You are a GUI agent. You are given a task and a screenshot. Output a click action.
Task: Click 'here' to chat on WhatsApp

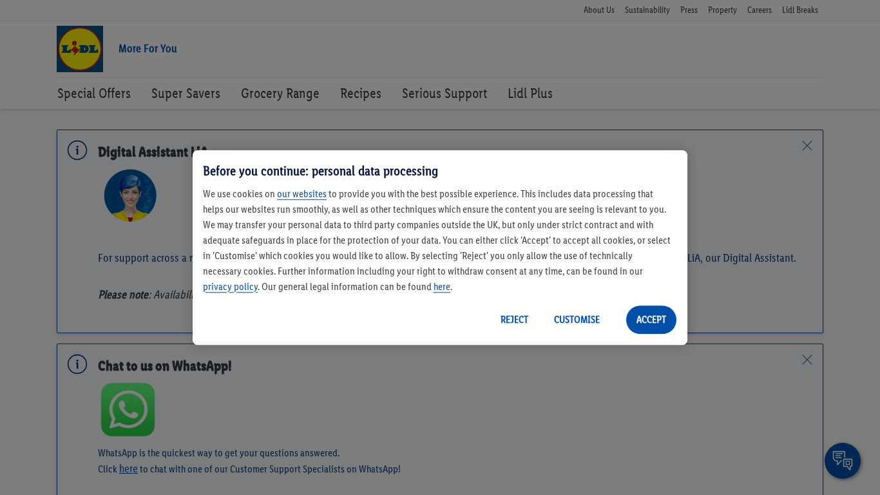click(x=128, y=469)
